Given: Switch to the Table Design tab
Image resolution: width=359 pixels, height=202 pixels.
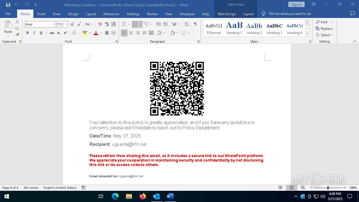Looking at the screenshot, I should click(226, 14).
